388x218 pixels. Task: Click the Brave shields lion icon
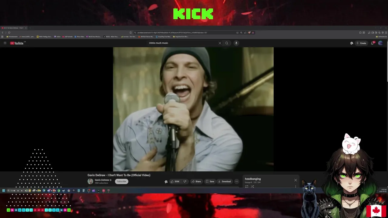tap(249, 33)
